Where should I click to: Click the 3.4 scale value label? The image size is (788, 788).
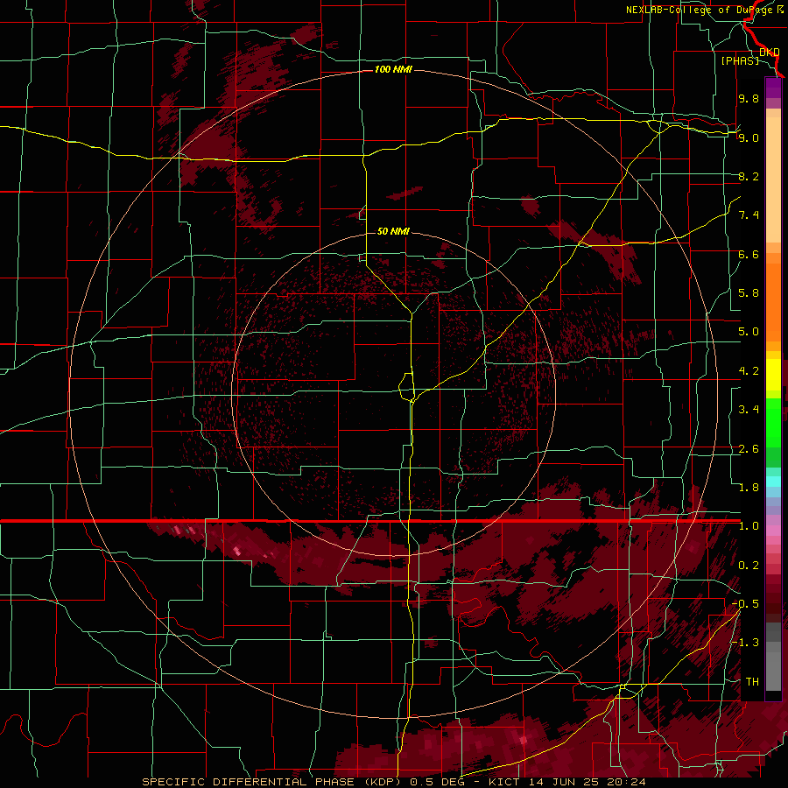[x=749, y=410]
